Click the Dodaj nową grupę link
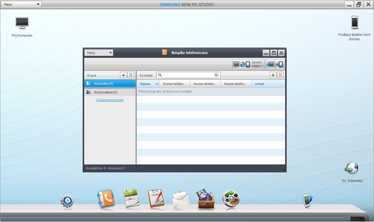 click(x=110, y=100)
